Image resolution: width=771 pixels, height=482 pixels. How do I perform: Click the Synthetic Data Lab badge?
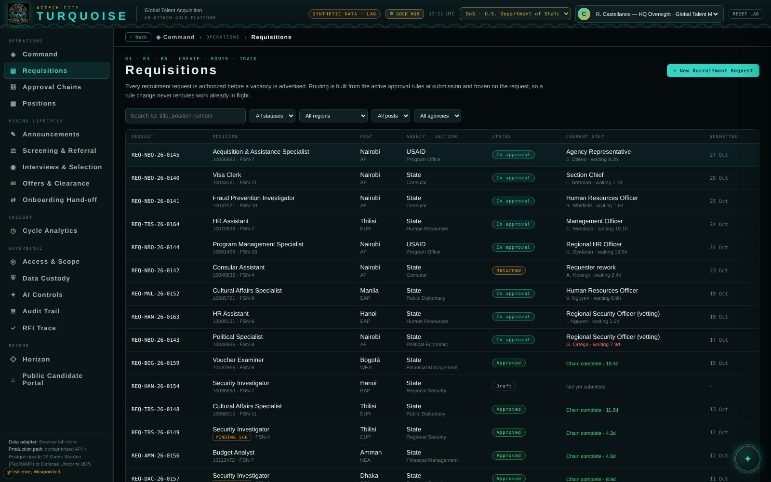click(x=345, y=14)
